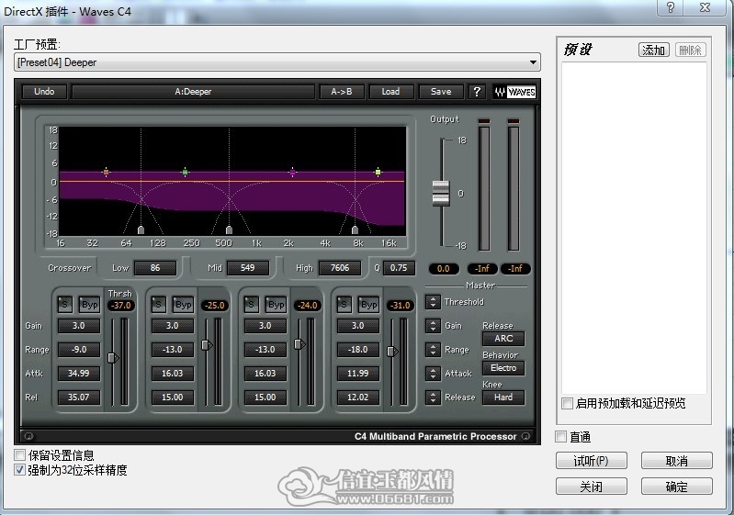Click the Load preset button
Image resolution: width=734 pixels, height=515 pixels.
coord(390,92)
